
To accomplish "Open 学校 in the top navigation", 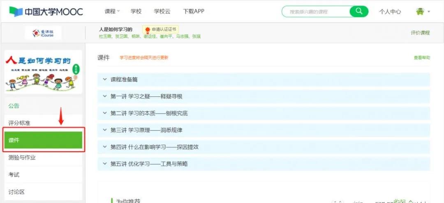I will (x=136, y=11).
